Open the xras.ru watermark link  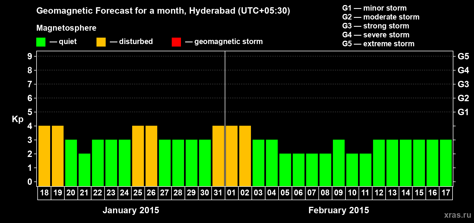pos(458,215)
